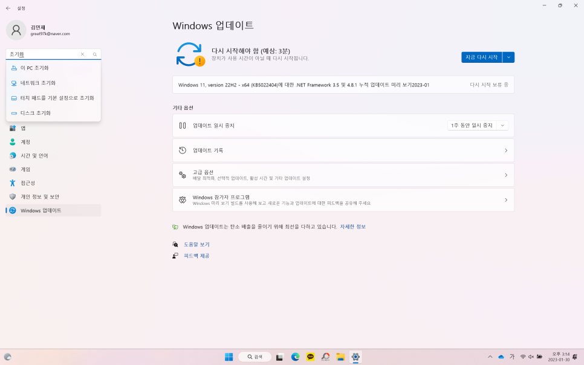The height and width of the screenshot is (365, 584).
Task: Click the Wi-Fi network tray icon
Action: click(523, 357)
